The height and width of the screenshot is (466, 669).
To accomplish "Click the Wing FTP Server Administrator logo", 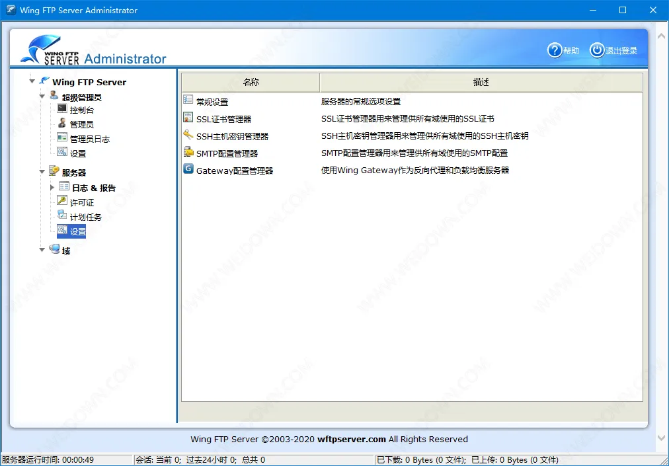I will (93, 50).
